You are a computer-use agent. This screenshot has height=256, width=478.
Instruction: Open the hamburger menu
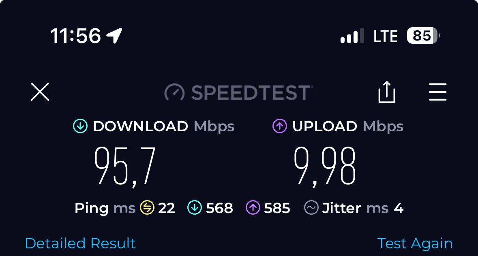coord(438,92)
